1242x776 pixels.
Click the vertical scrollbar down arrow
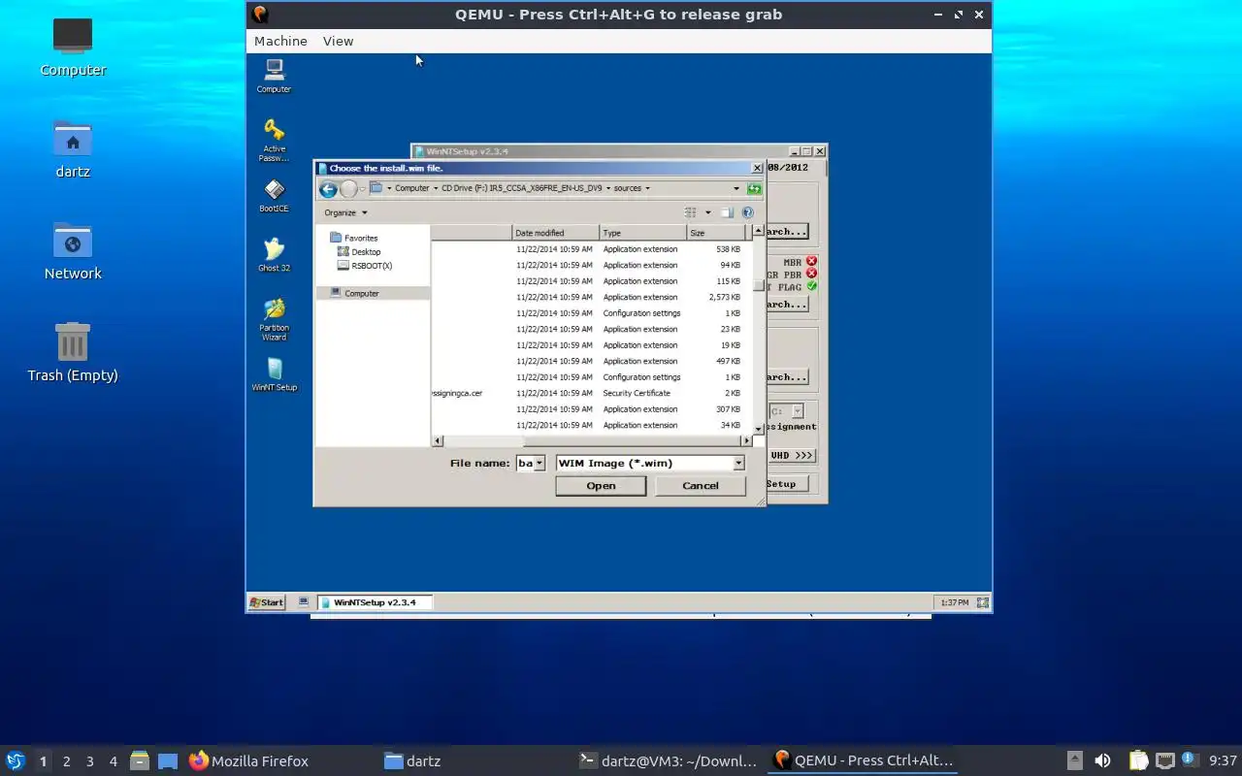click(x=759, y=428)
